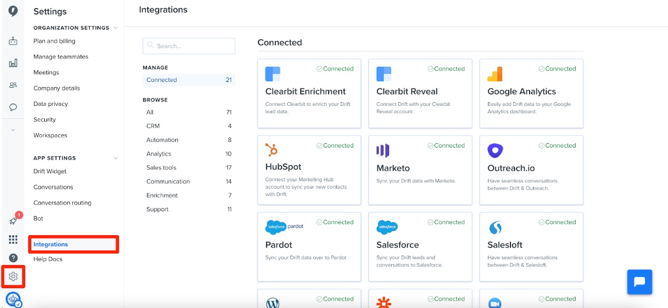The height and width of the screenshot is (308, 668).
Task: Expand the left rail chevron below chat icon
Action: [13, 130]
